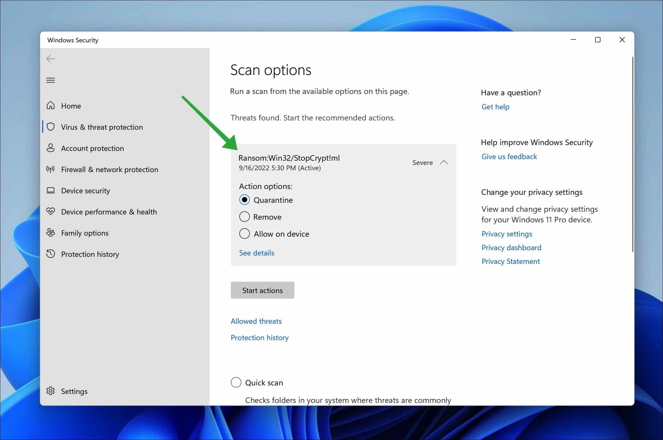Click the back arrow to return
The width and height of the screenshot is (663, 440).
51,59
